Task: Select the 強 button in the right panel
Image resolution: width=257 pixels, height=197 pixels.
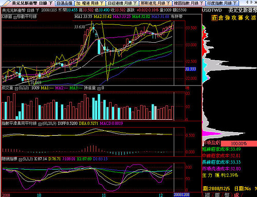Action: click(227, 18)
